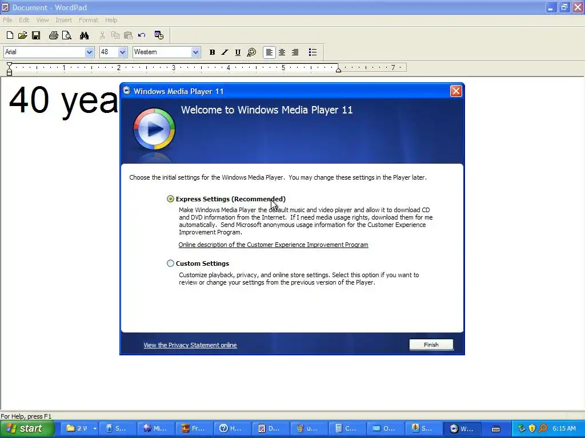
Task: Open the Format menu in WordPad
Action: click(89, 20)
